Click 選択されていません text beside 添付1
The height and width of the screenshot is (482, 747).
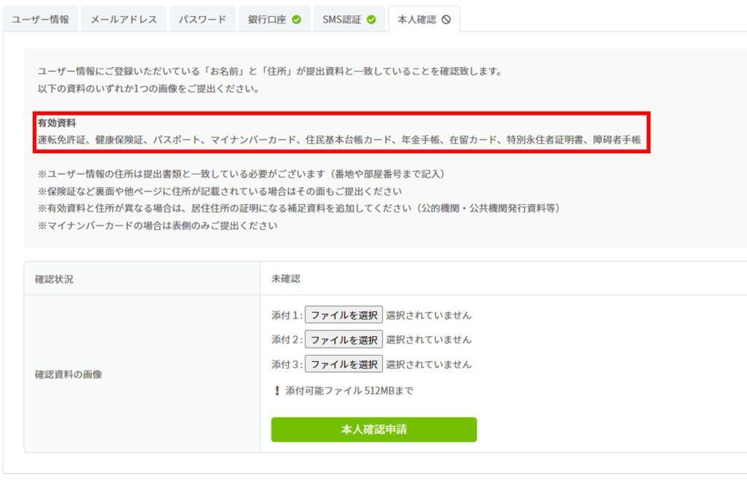(428, 316)
